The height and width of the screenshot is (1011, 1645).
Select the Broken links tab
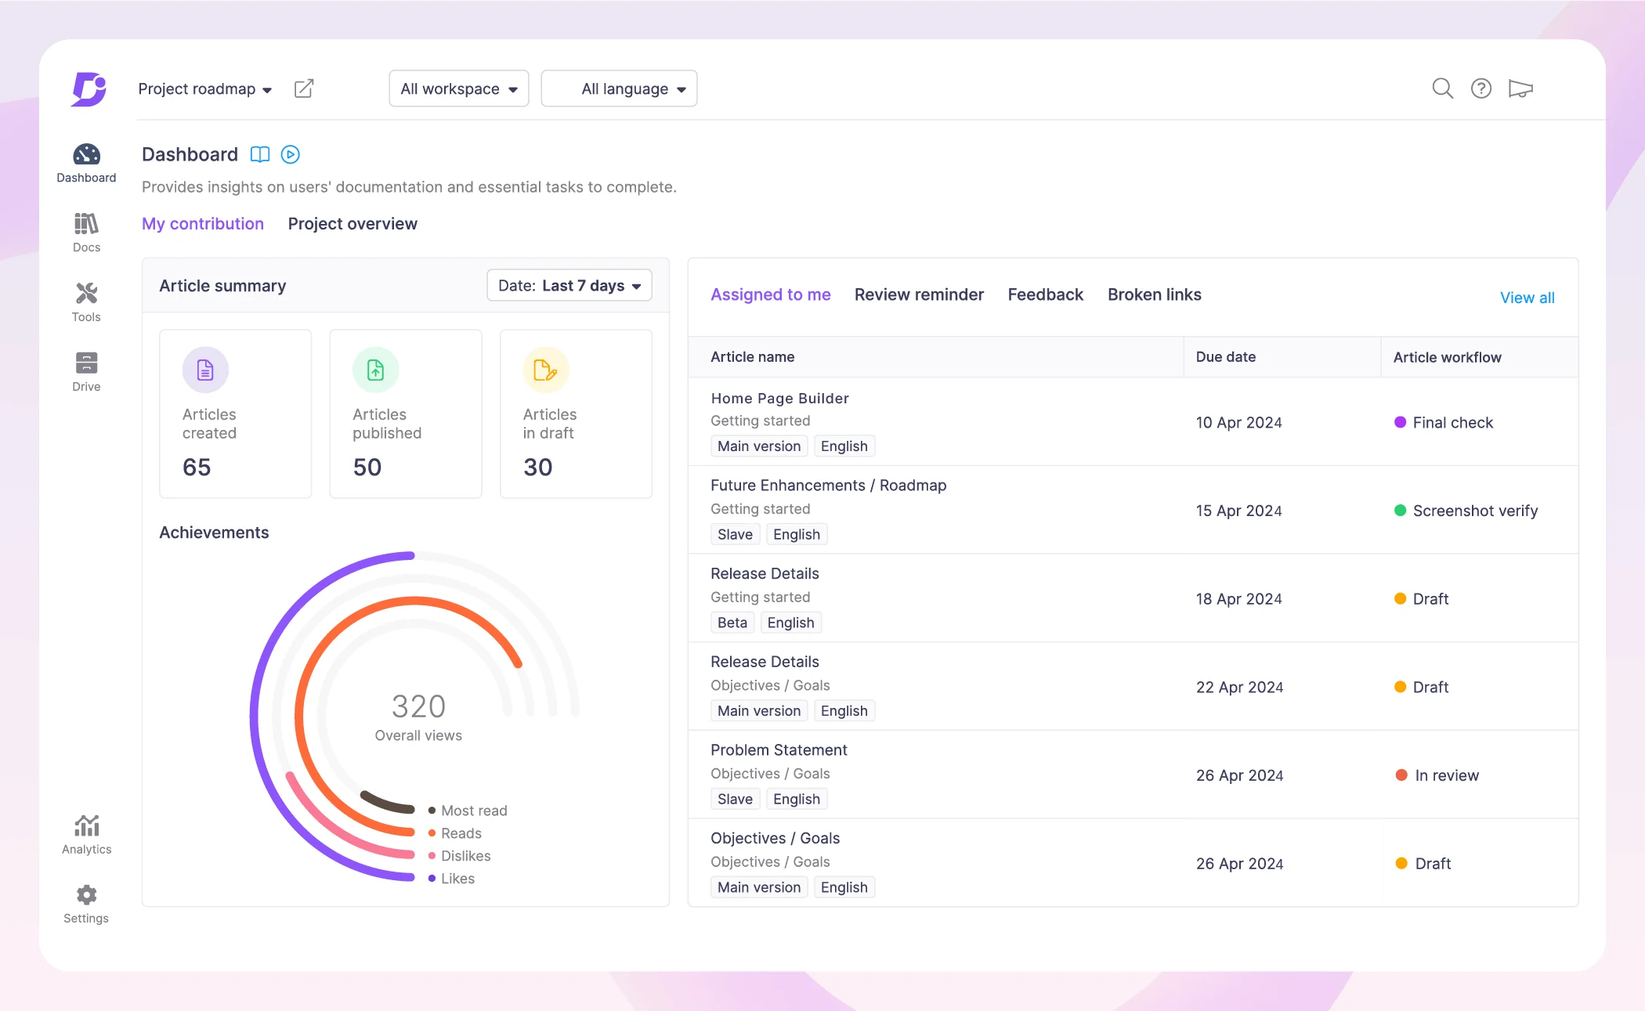tap(1153, 294)
